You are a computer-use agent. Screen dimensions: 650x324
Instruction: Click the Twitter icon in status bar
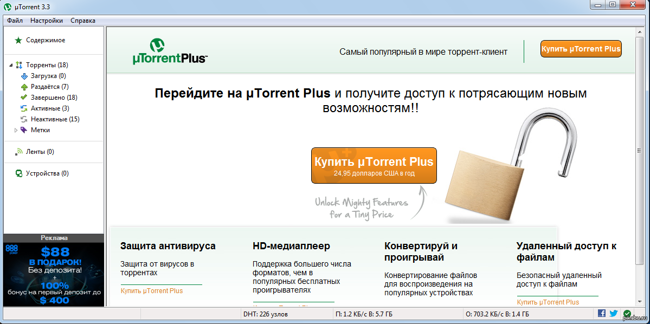[x=614, y=314]
